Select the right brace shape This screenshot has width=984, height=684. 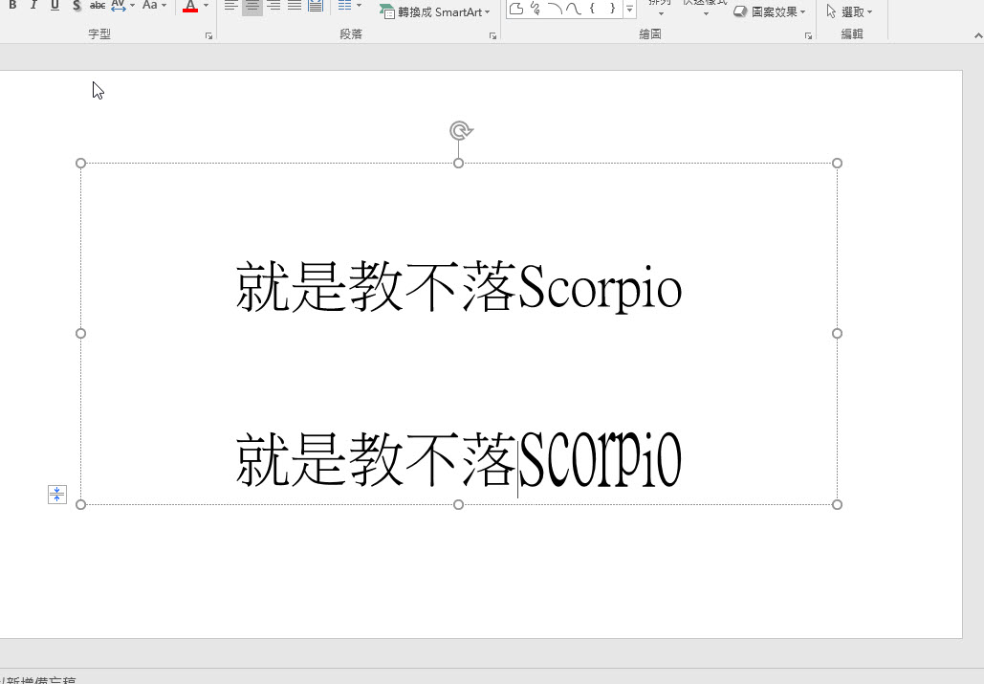click(612, 9)
